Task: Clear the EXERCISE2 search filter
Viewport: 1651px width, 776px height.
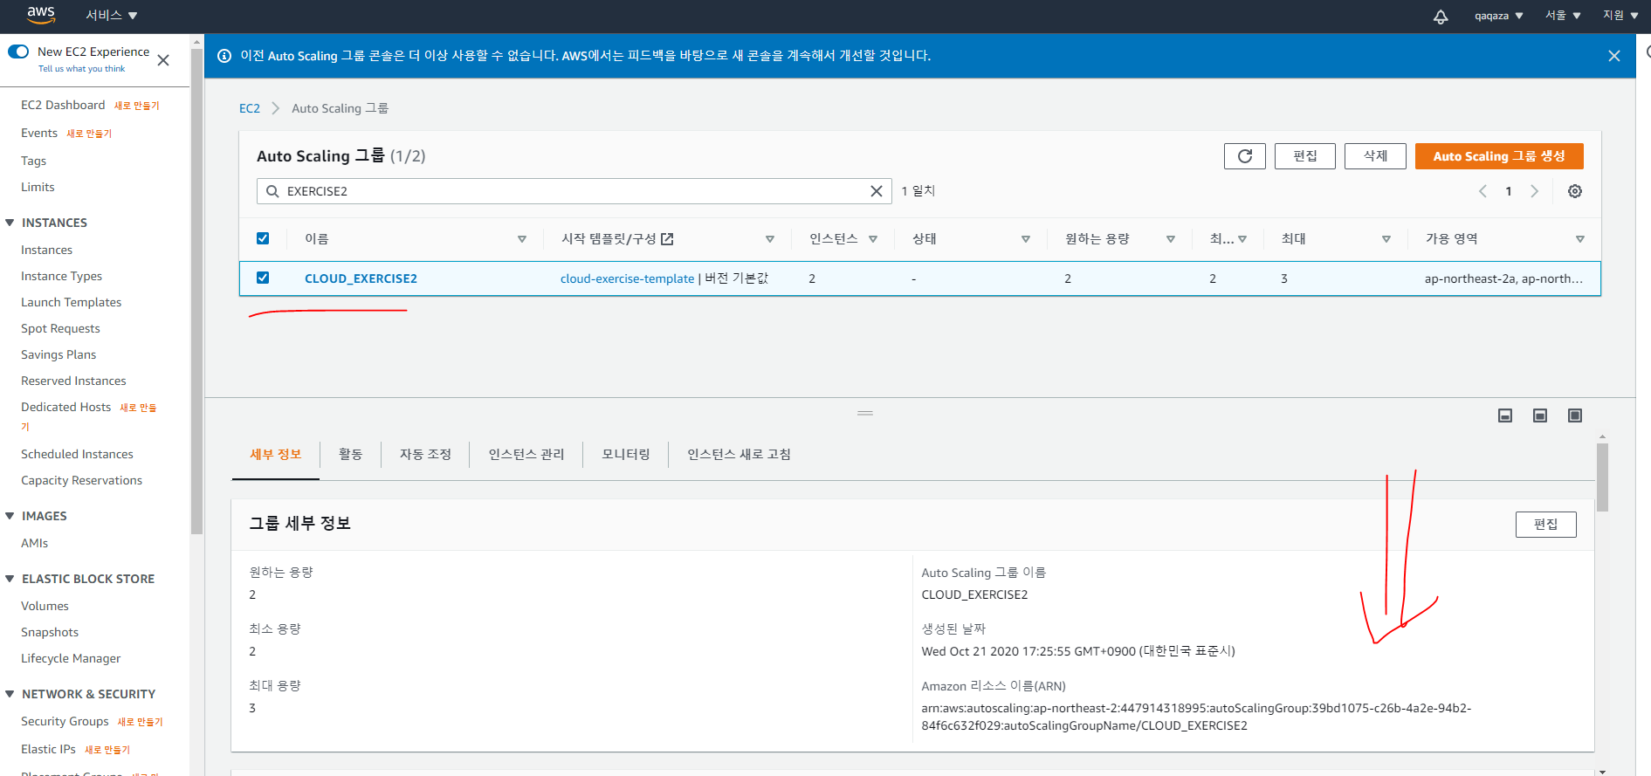Action: [877, 191]
